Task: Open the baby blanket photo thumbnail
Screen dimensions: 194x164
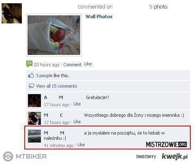Action: coord(54,35)
